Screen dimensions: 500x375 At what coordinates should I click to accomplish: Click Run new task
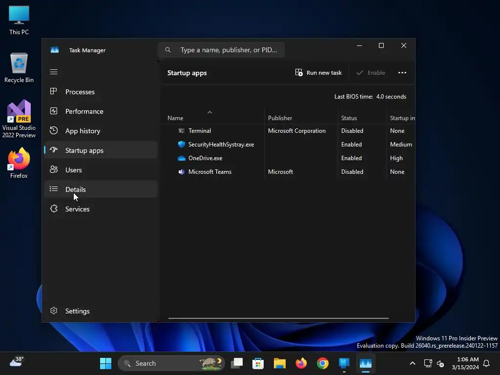pos(318,73)
